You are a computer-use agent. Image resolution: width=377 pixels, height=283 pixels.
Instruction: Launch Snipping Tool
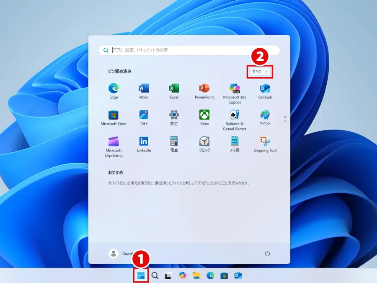[x=265, y=144]
